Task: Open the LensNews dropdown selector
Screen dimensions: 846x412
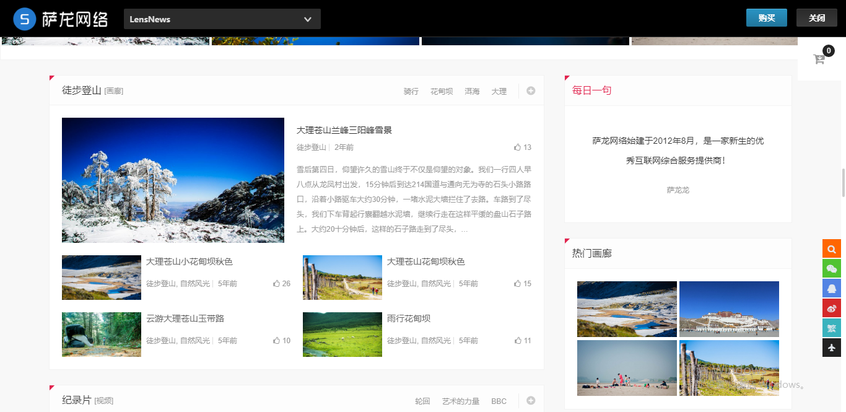Action: click(x=222, y=19)
